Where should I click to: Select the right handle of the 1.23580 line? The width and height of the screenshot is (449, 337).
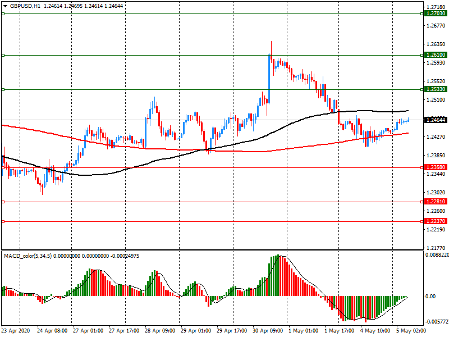coord(422,167)
